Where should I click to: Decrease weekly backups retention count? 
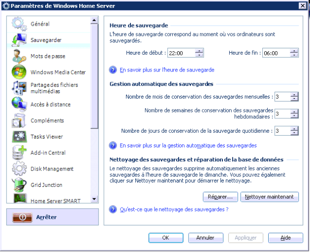point(294,116)
